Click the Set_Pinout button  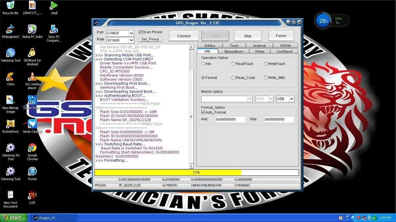(150, 39)
